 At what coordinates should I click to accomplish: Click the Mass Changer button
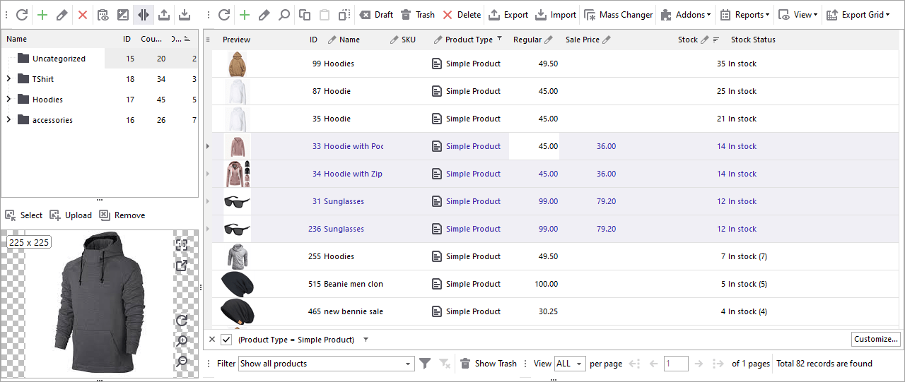point(619,15)
